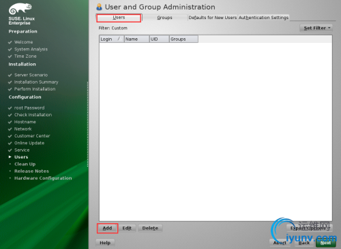The width and height of the screenshot is (341, 249).
Task: Click the Time Zone step
Action: click(25, 56)
